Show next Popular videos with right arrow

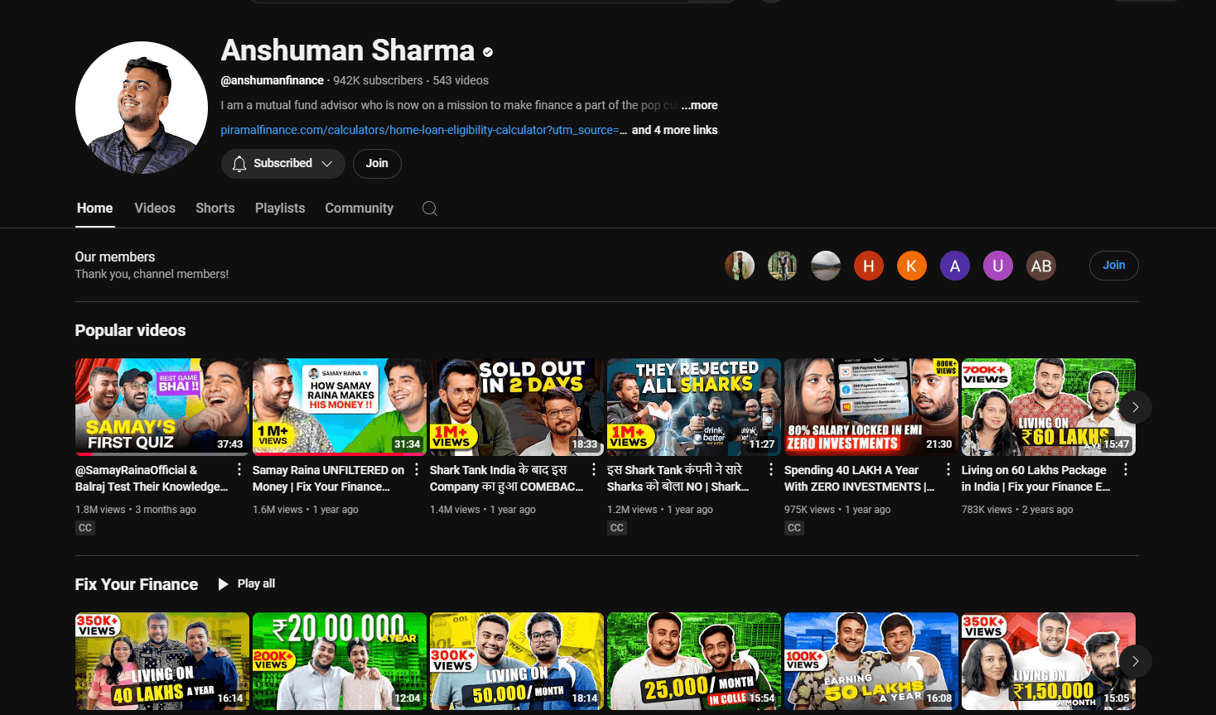pyautogui.click(x=1136, y=407)
